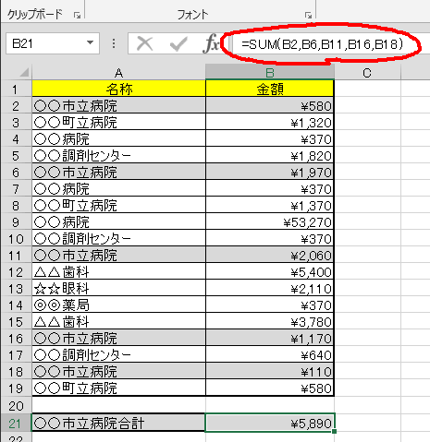Click the B21 Name Box field
The width and height of the screenshot is (430, 442).
53,43
